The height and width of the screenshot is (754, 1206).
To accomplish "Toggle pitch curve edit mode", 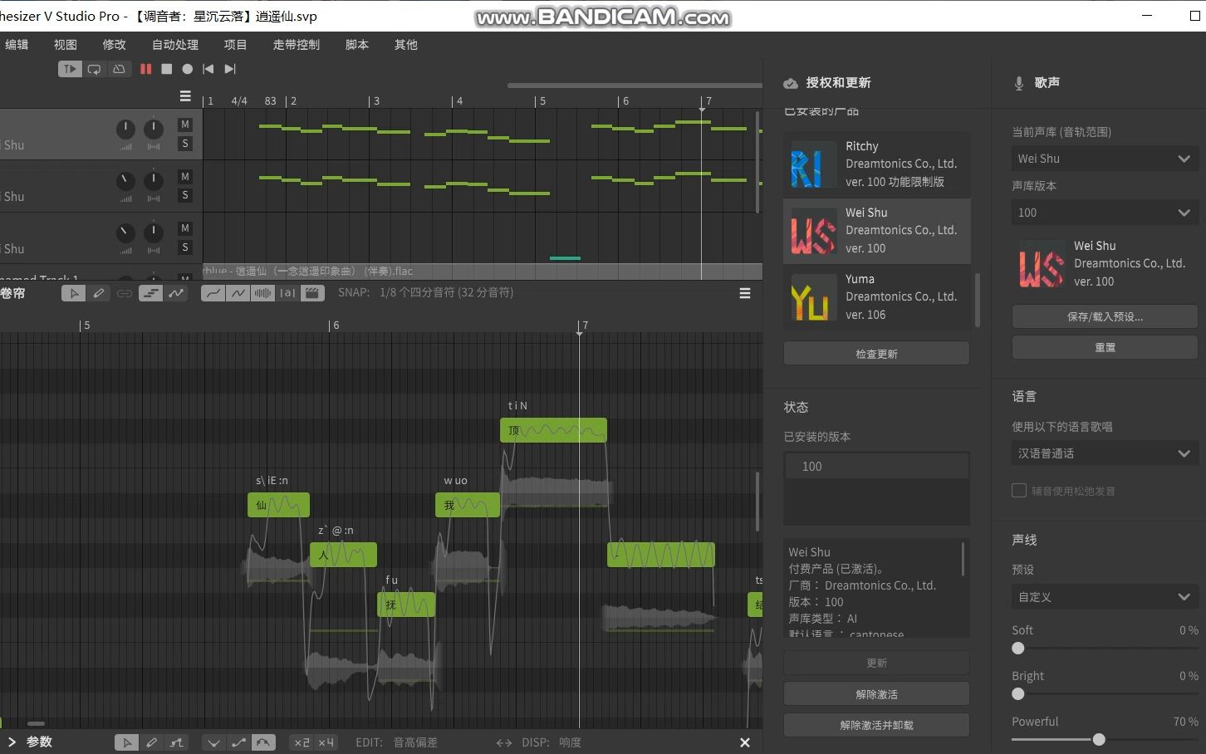I will pos(176,293).
